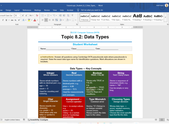This screenshot has height=126, width=169.
Task: Apply the Heading 2 style
Action: click(x=148, y=17)
